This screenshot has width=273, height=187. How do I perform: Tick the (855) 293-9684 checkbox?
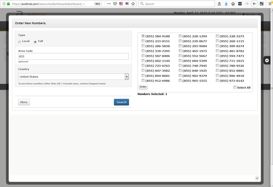click(180, 46)
